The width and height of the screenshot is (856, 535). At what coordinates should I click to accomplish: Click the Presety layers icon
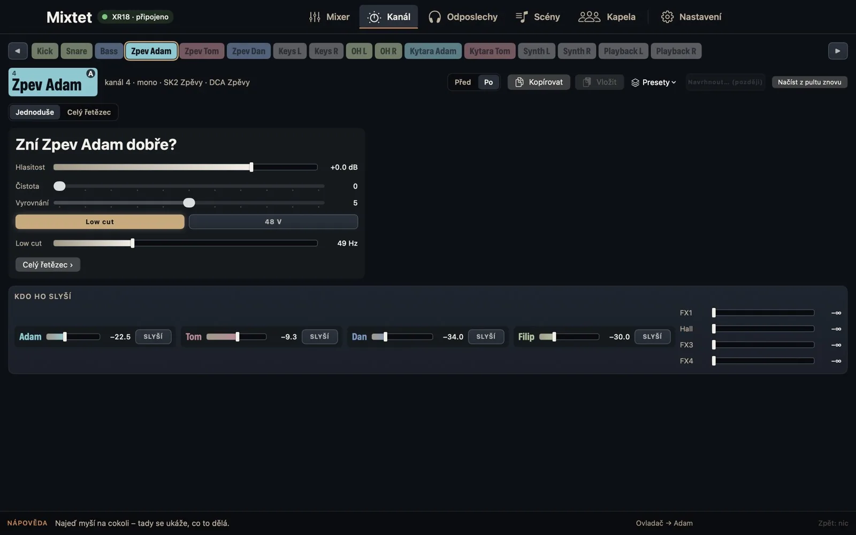pyautogui.click(x=635, y=82)
